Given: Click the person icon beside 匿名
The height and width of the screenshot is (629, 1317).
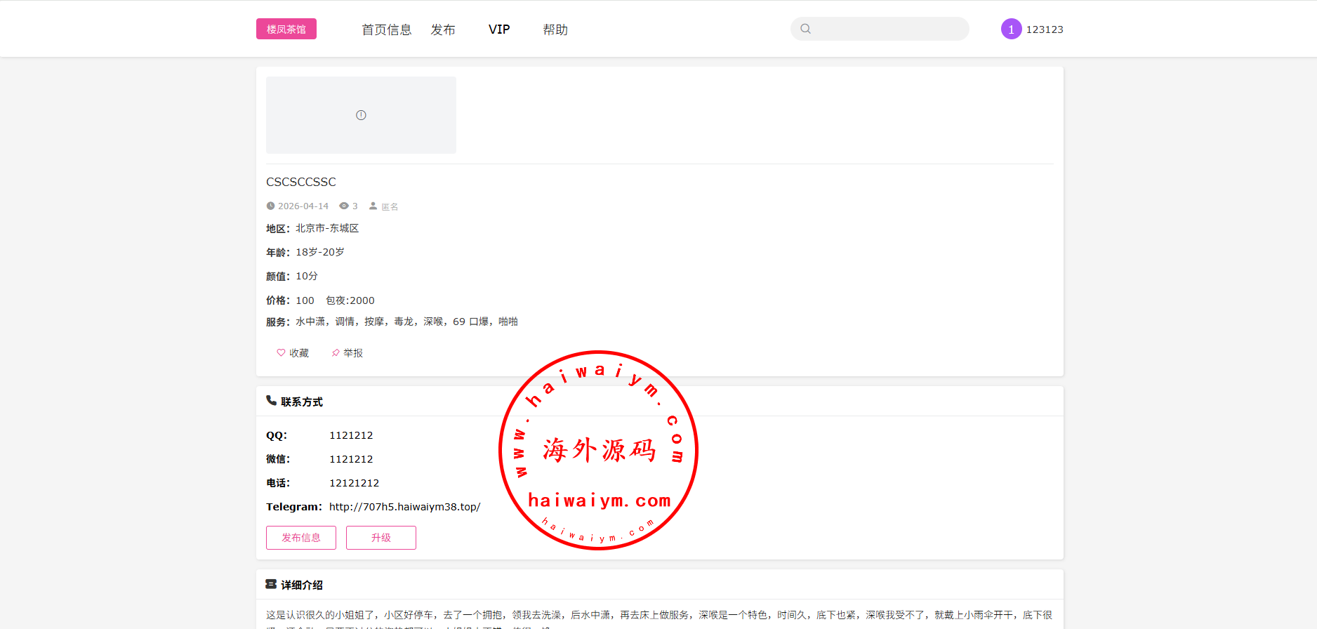Looking at the screenshot, I should coord(373,206).
